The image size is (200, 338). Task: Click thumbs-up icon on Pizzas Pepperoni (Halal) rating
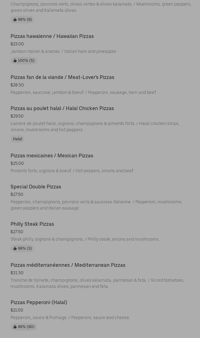tap(15, 327)
